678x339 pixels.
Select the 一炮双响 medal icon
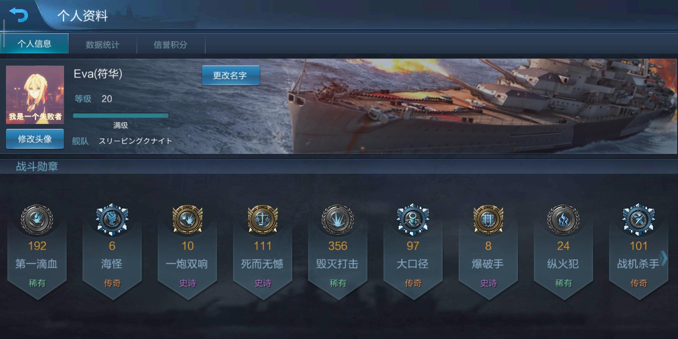coord(187,220)
